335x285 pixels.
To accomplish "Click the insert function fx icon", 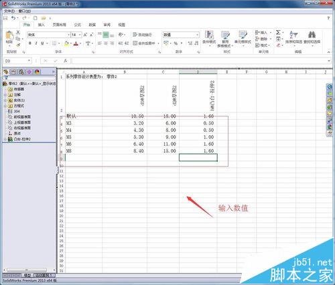I will [x=66, y=61].
